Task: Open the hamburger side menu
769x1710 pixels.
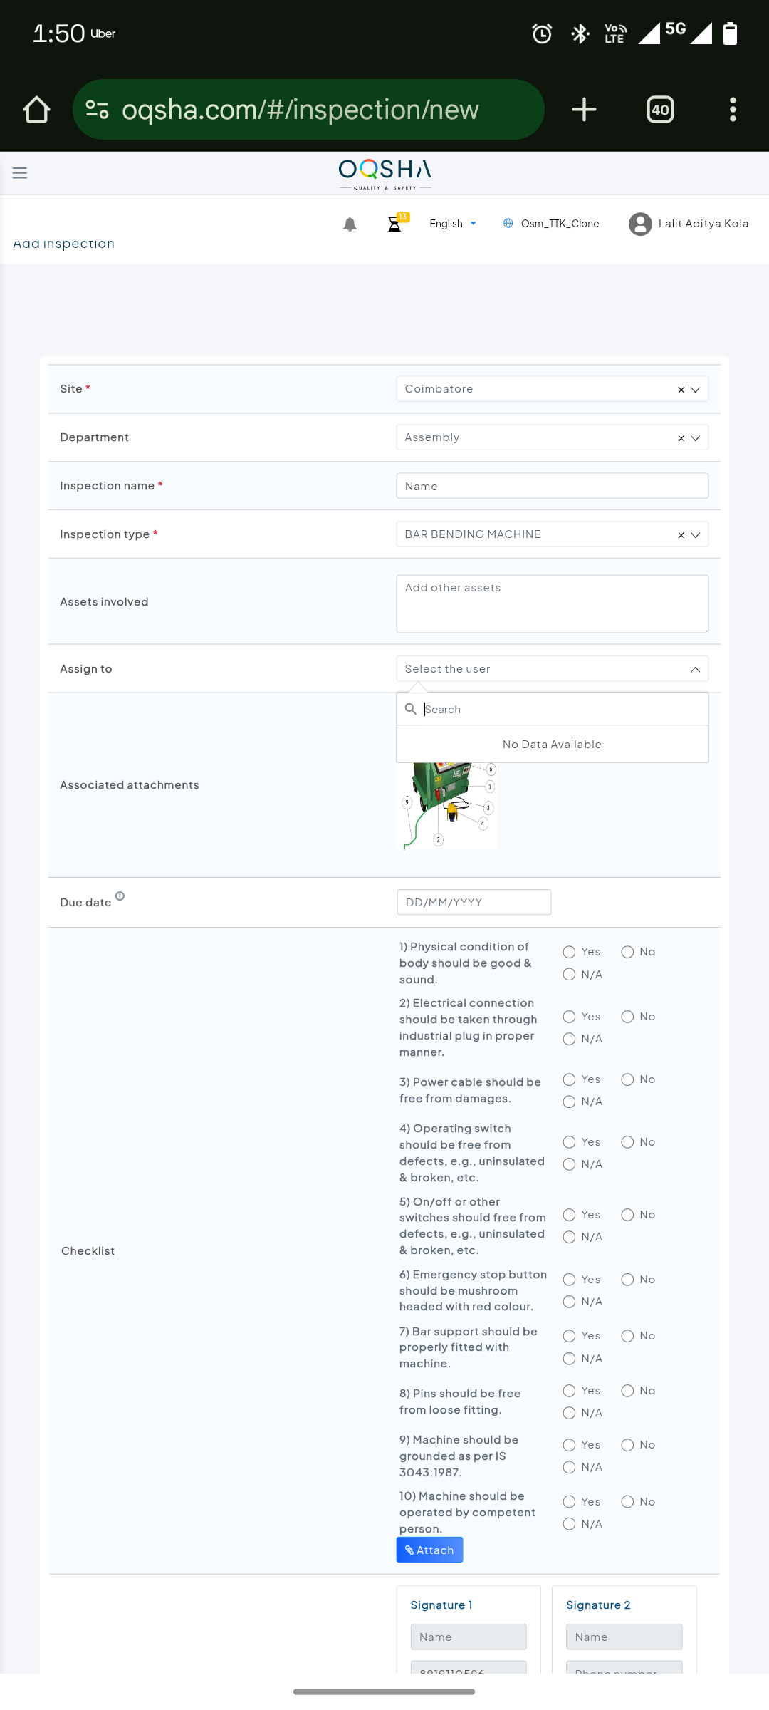Action: 20,173
